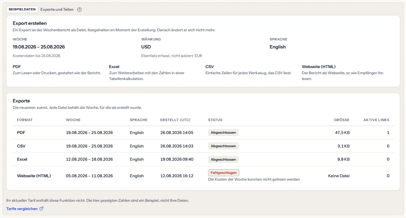Click the FORMAT column header
Viewport: 406px width, 218px height.
tap(25, 120)
